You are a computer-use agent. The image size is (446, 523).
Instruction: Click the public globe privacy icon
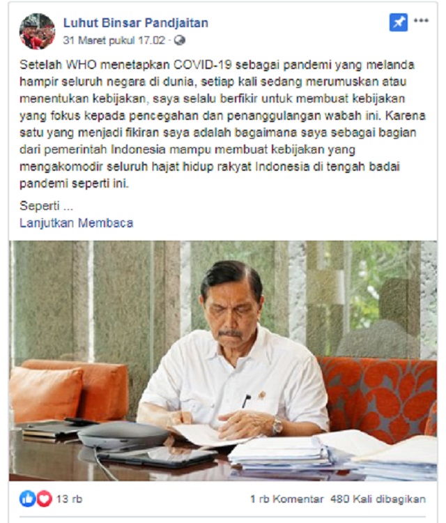point(180,40)
